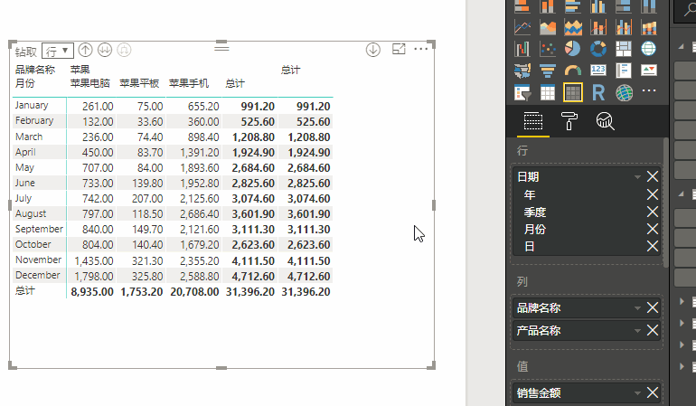
Task: Select the KPI visual
Action: [648, 71]
